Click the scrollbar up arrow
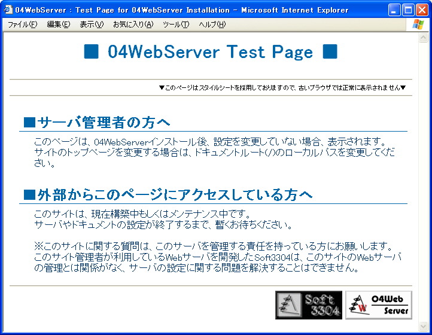The width and height of the screenshot is (432, 335). pyautogui.click(x=423, y=37)
